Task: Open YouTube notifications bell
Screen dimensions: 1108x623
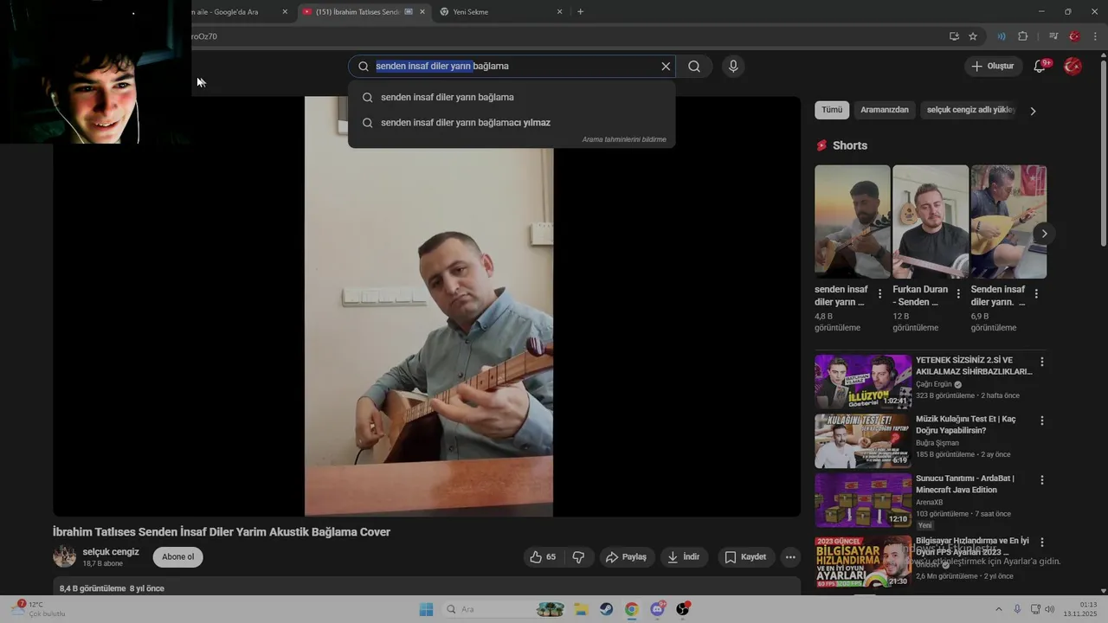Action: [1040, 67]
